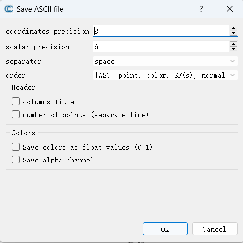Check number of points (separate line)
Image resolution: width=243 pixels, height=243 pixels.
point(16,114)
